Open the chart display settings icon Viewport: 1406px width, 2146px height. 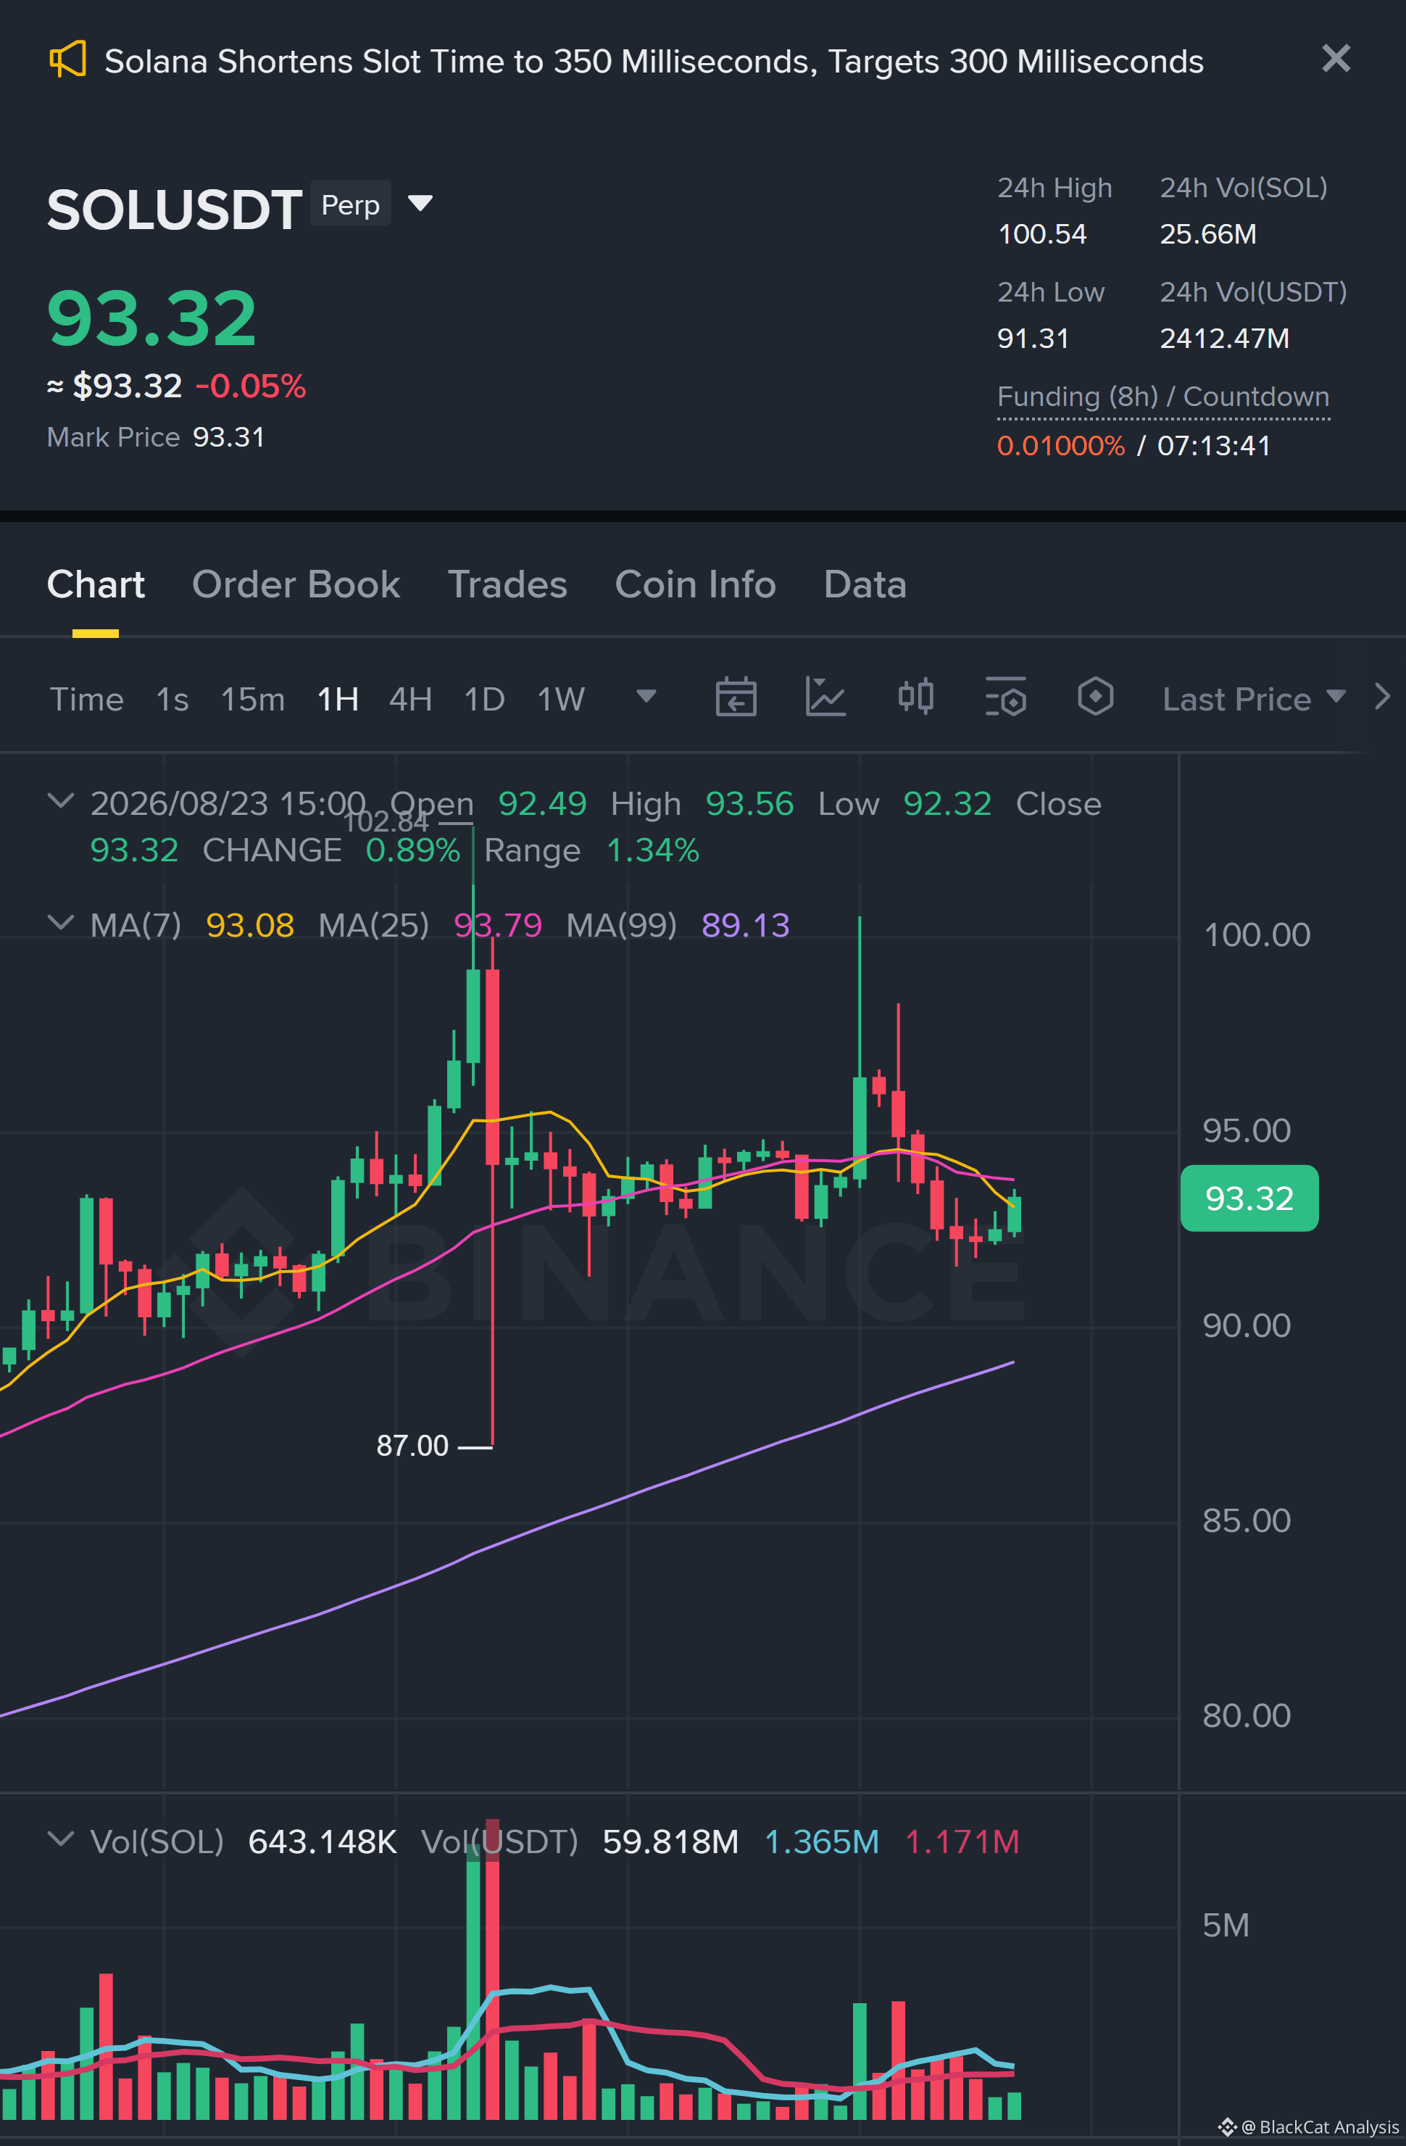pos(1006,697)
